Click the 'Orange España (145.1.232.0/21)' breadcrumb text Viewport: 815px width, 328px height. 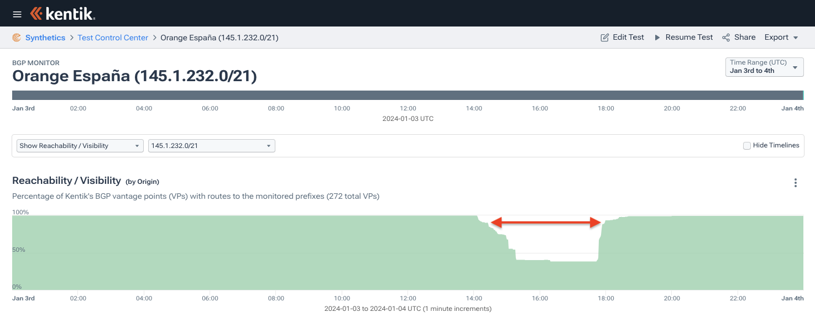point(219,38)
